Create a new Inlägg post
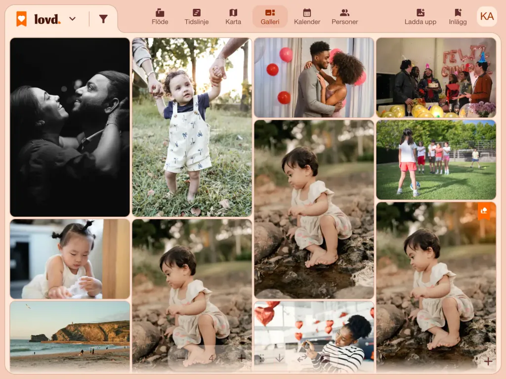The height and width of the screenshot is (379, 506). coord(458,17)
